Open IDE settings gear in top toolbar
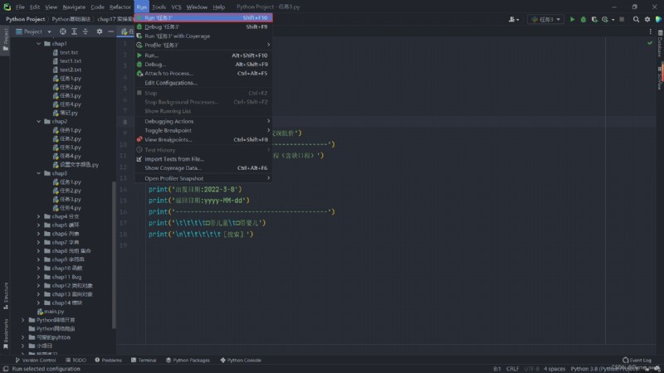Image resolution: width=664 pixels, height=373 pixels. click(x=647, y=19)
